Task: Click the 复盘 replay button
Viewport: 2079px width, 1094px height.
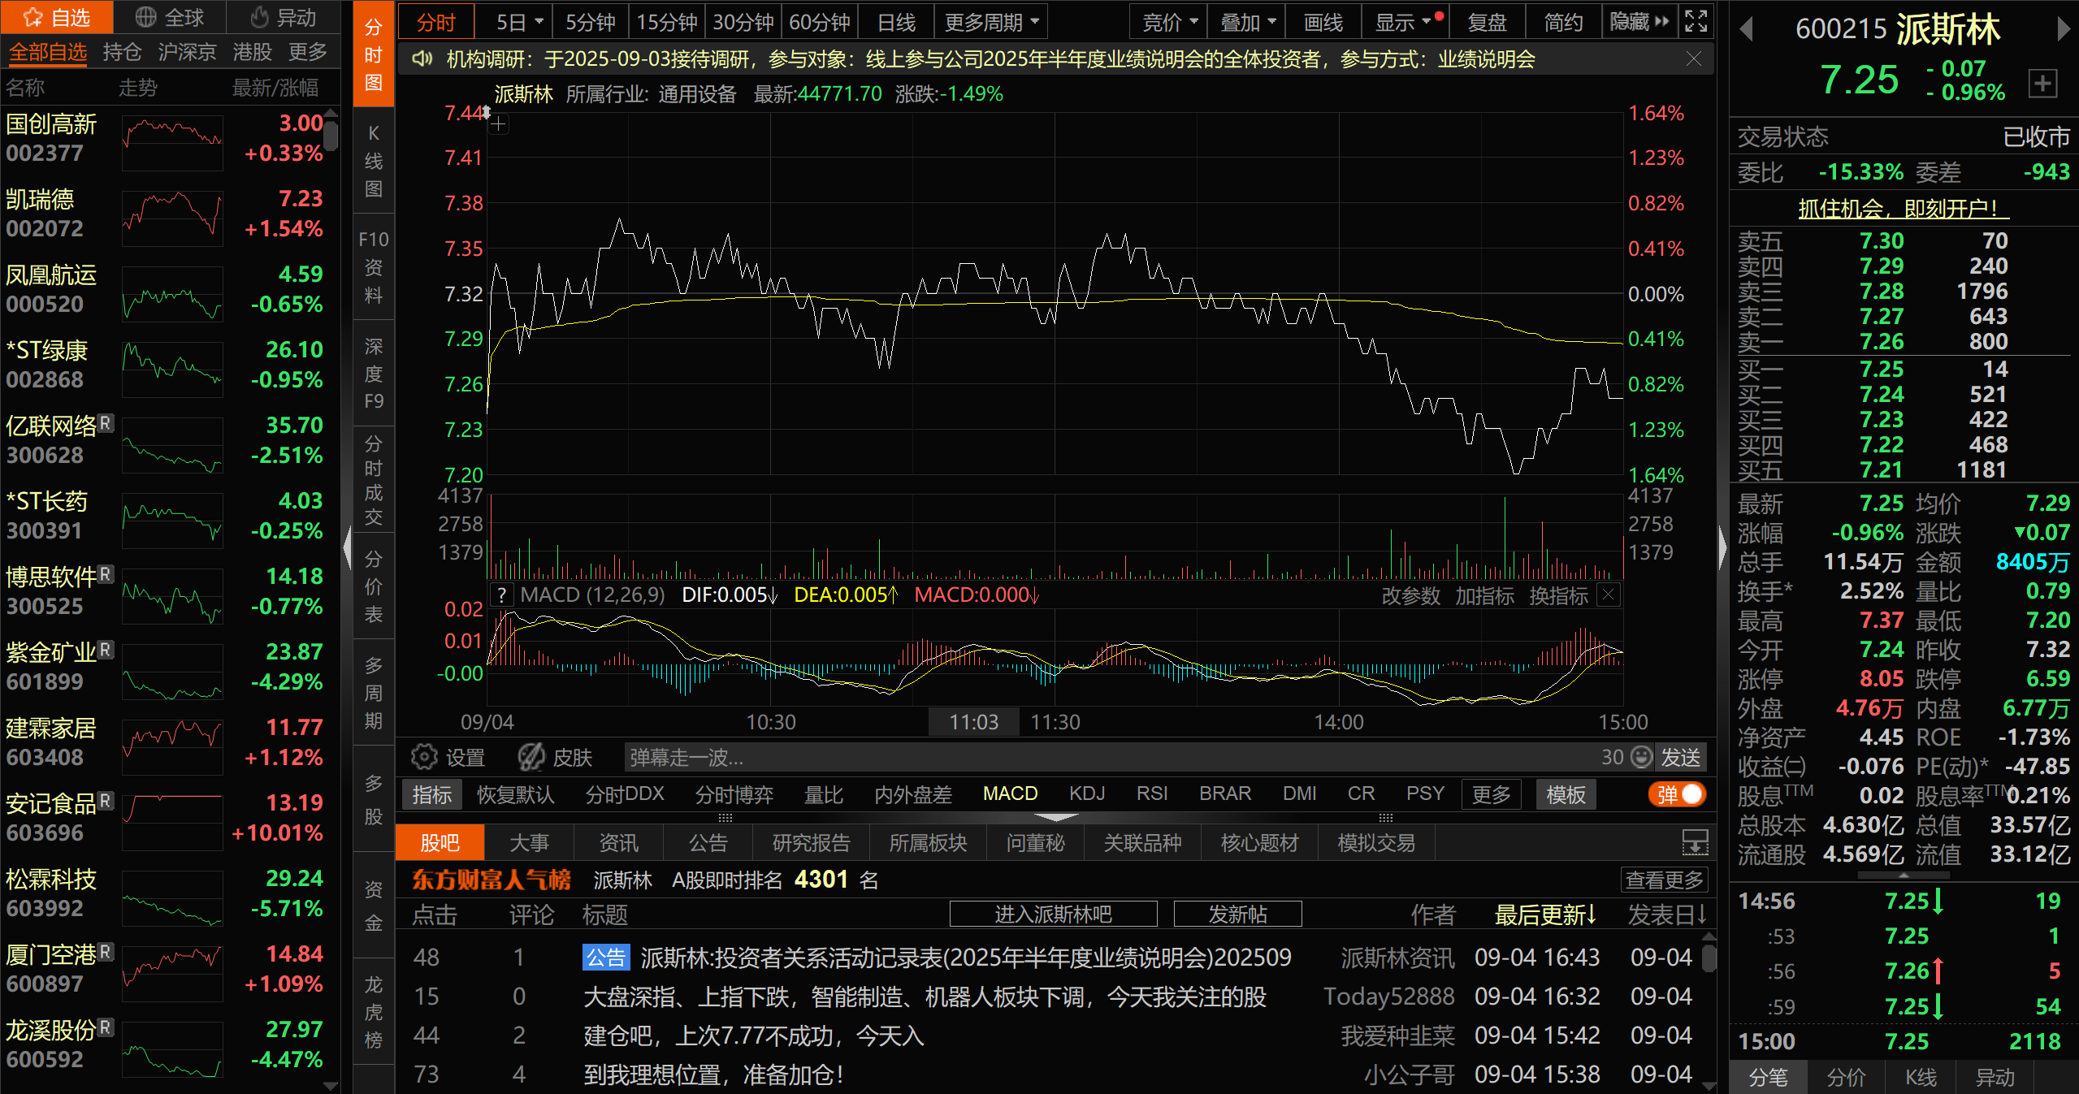Action: (1487, 22)
